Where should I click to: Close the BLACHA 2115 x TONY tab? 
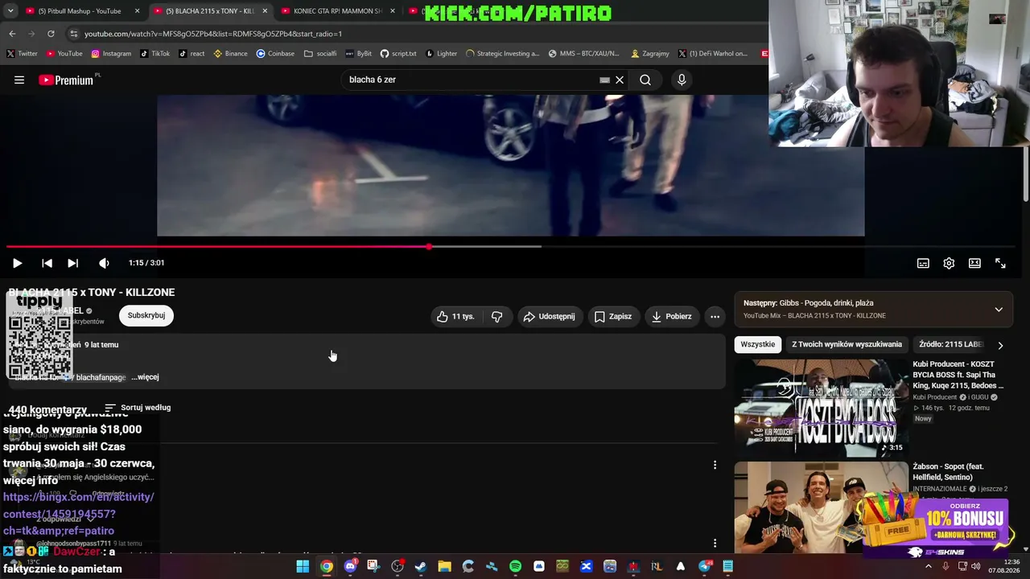pos(265,11)
